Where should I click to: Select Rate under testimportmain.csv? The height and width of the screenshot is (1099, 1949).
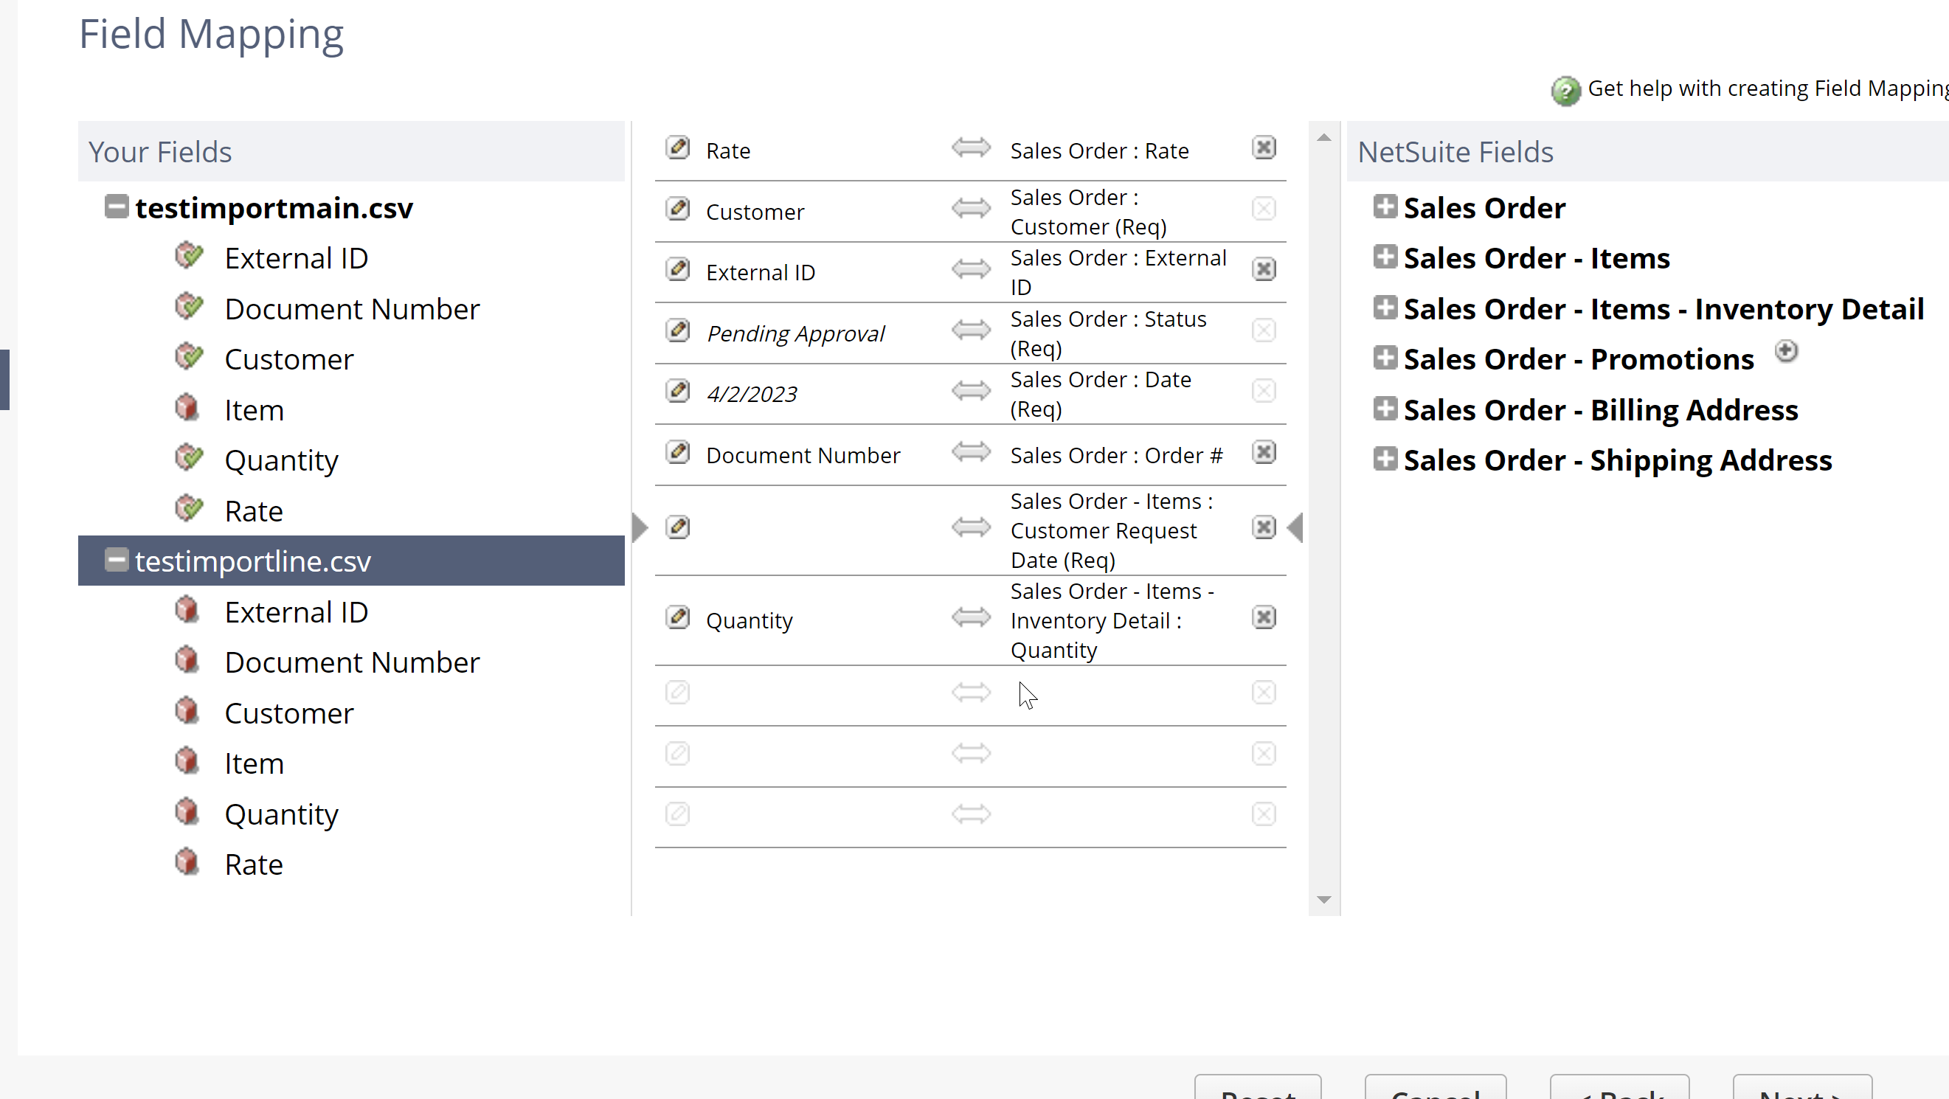[254, 511]
